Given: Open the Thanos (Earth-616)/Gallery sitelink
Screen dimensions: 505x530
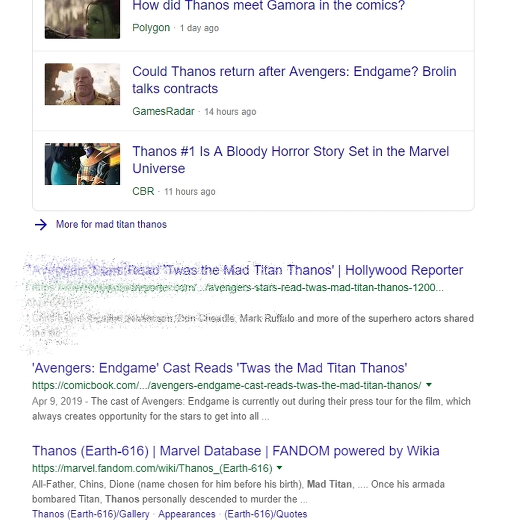Looking at the screenshot, I should click(90, 514).
